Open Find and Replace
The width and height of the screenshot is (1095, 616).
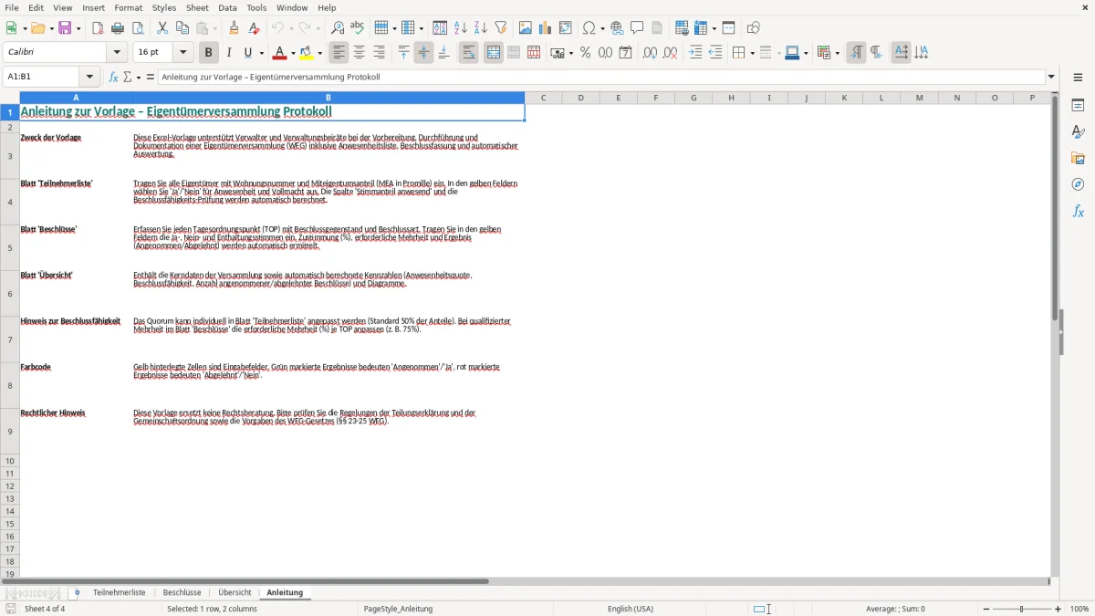click(x=338, y=28)
